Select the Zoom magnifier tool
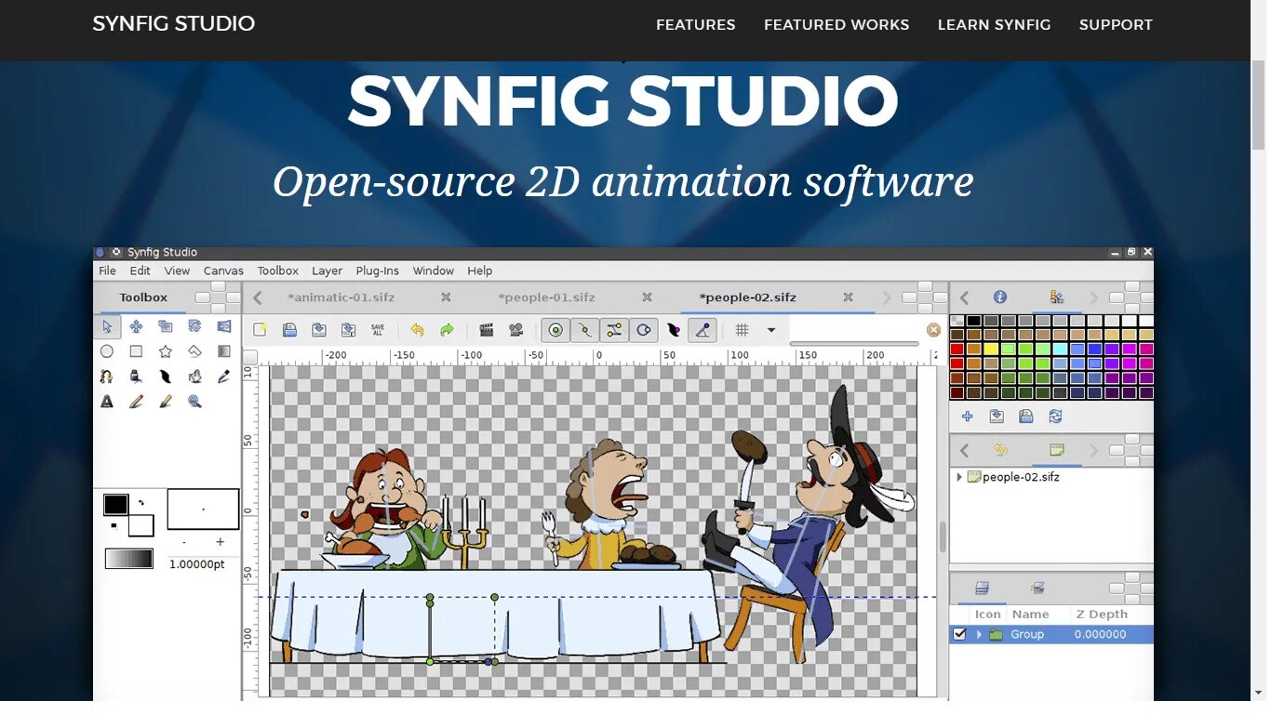This screenshot has width=1271, height=714. pos(194,402)
